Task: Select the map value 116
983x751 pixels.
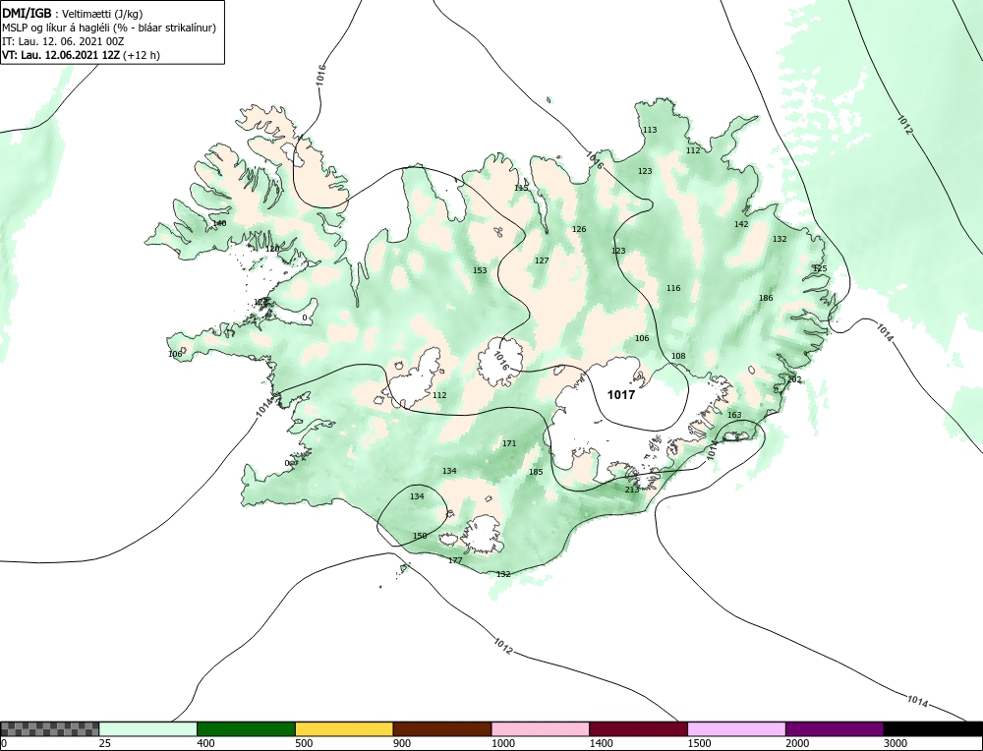Action: pyautogui.click(x=673, y=288)
